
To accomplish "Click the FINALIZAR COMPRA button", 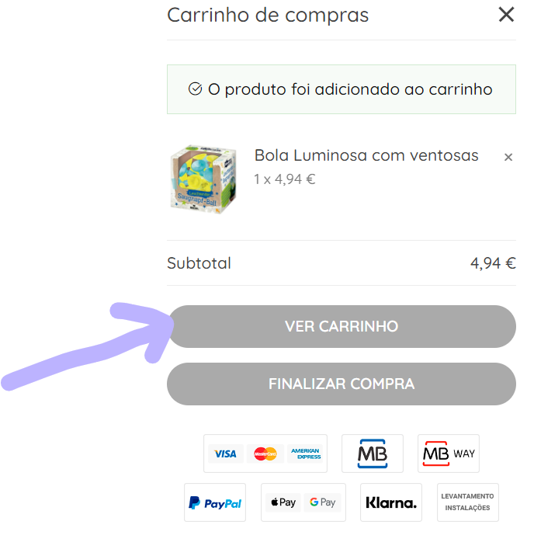I will 342,384.
